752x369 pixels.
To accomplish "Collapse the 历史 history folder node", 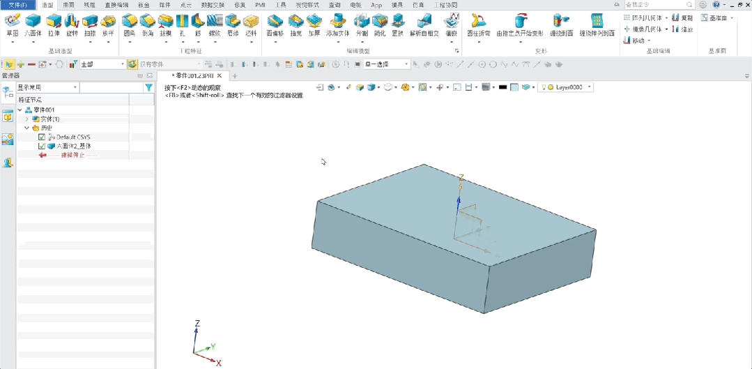I will (26, 128).
